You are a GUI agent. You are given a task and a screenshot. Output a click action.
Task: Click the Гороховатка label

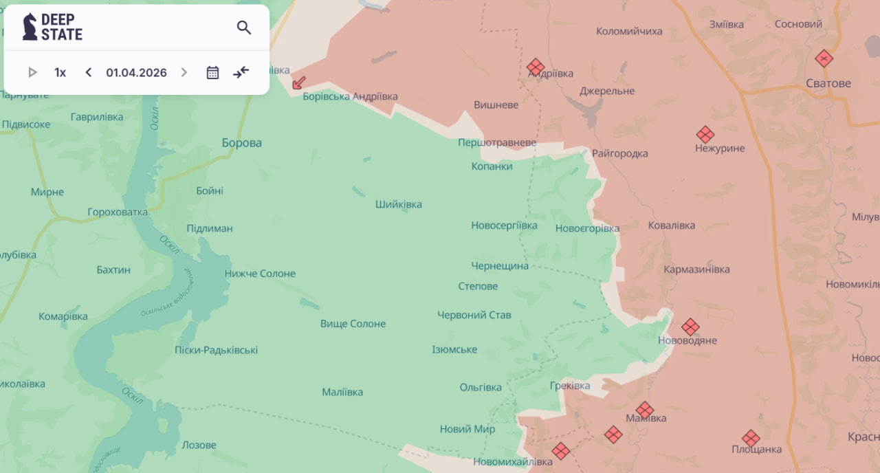click(x=118, y=212)
